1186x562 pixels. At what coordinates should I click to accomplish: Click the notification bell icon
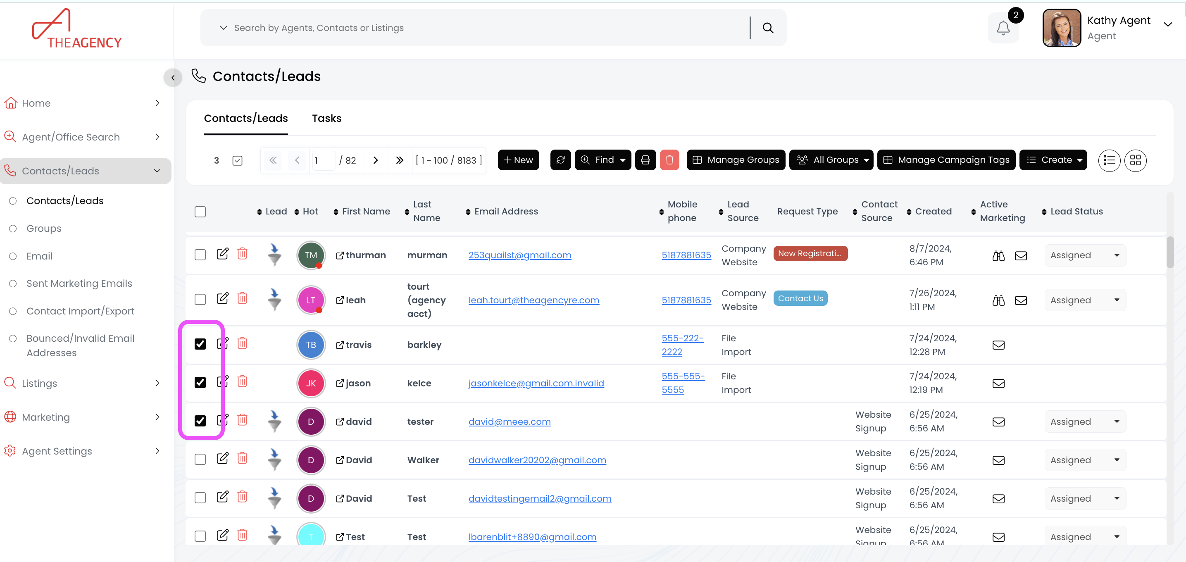[x=1003, y=29]
